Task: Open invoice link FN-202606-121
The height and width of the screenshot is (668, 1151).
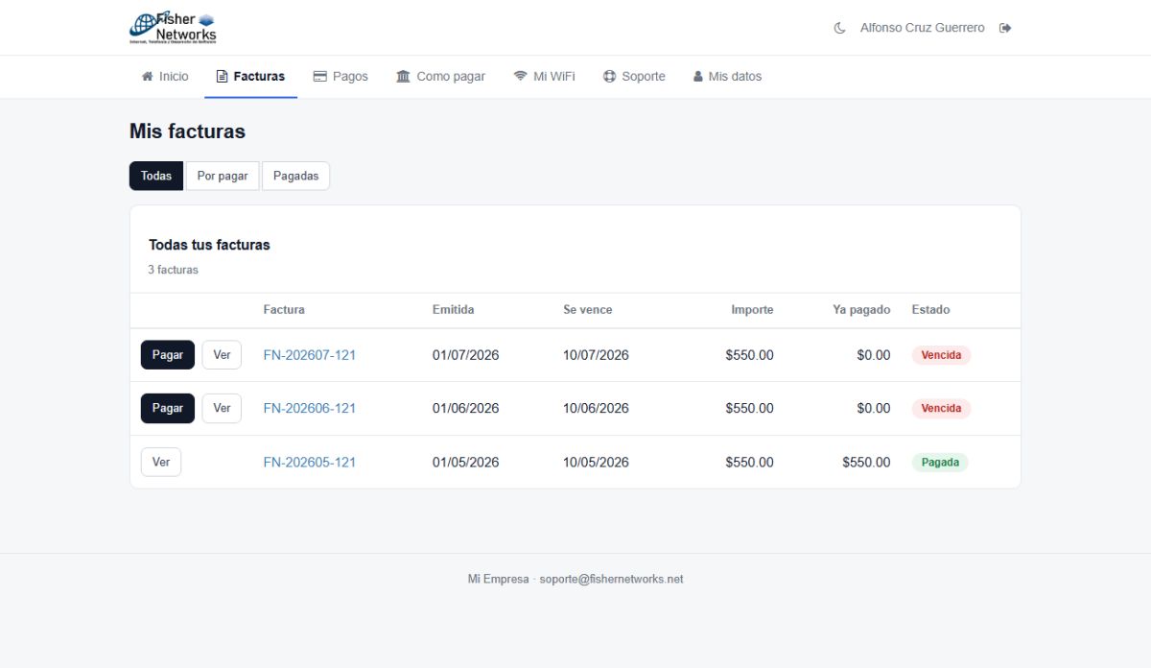Action: pyautogui.click(x=310, y=408)
